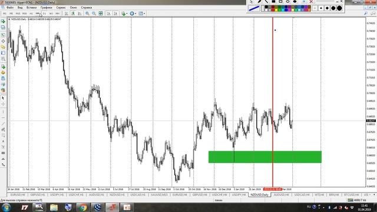
Task: Click the triangle next to NZDUSD,Daily chart title
Action: tap(9, 19)
